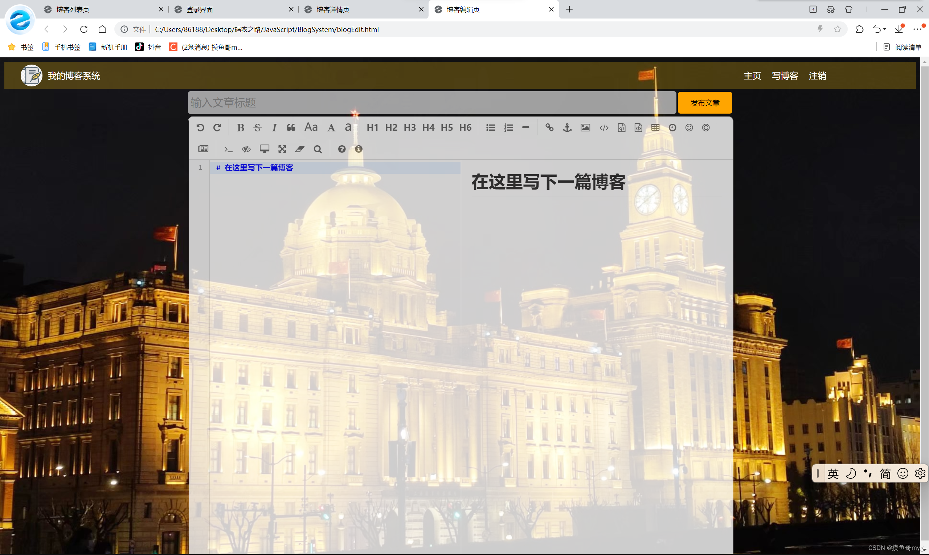Jump to line with terminal icon
The height and width of the screenshot is (555, 929).
tap(228, 149)
